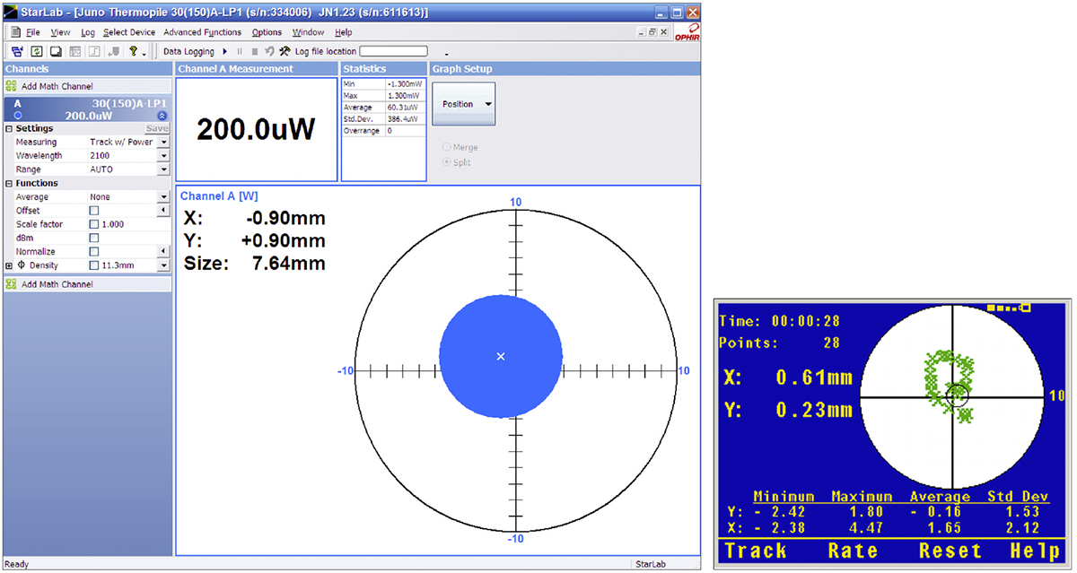Click the diameter symbol beside Density
The width and height of the screenshot is (1077, 573).
[22, 265]
